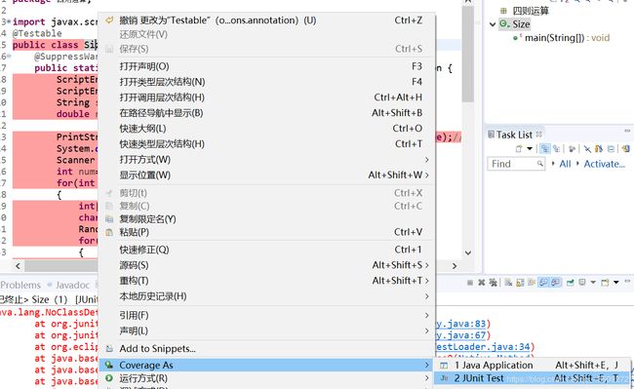The height and width of the screenshot is (389, 634).
Task: Click the Find field in Task List
Action: click(x=516, y=164)
